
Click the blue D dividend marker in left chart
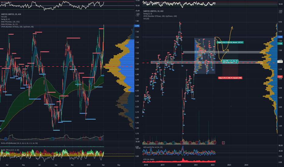pyautogui.click(x=6, y=139)
